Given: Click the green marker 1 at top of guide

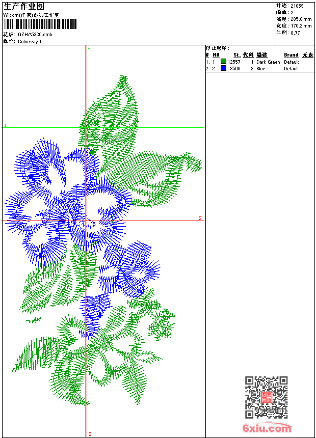Looking at the screenshot, I should point(89,47).
